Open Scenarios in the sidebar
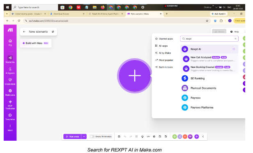Viewport: 253px width, 153px height. tap(10, 59)
